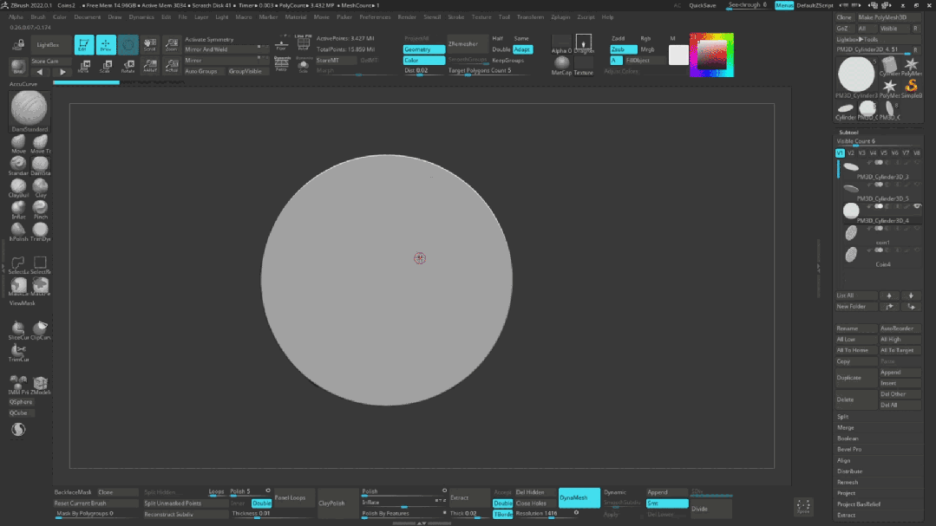This screenshot has width=936, height=526.
Task: Select the Edit mode icon
Action: coord(83,45)
